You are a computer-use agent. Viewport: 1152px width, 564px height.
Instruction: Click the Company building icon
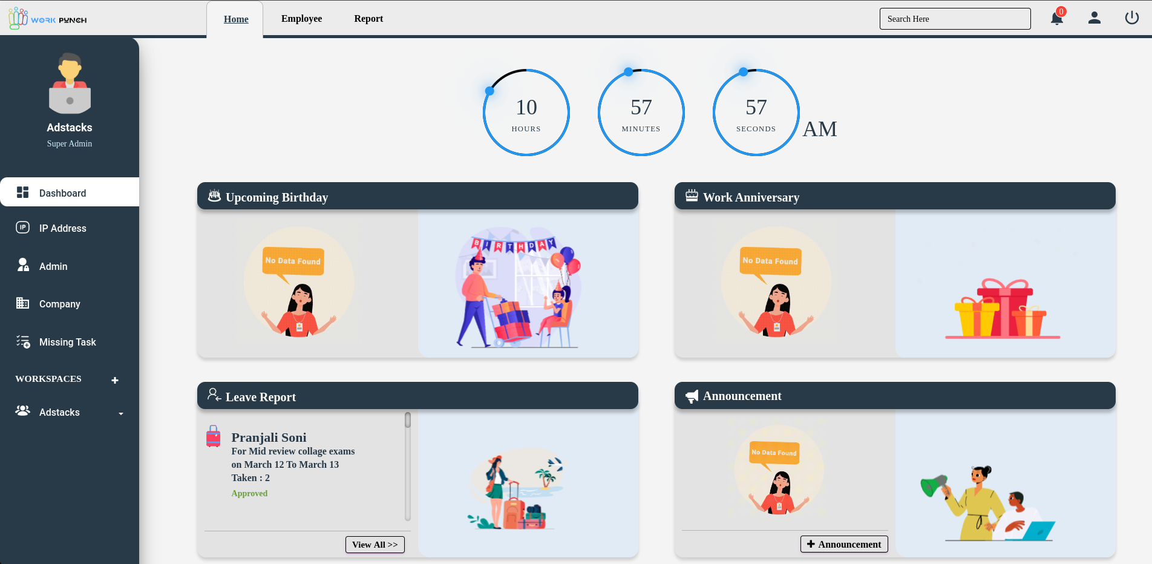[x=23, y=303]
